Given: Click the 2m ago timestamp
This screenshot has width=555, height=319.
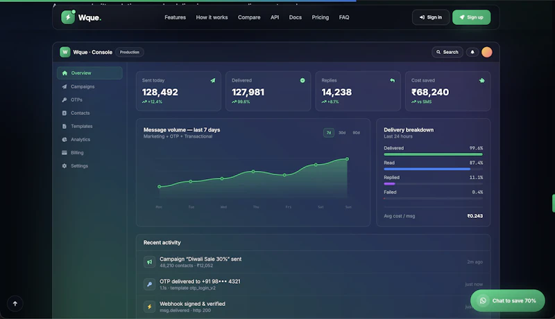Looking at the screenshot, I should (x=475, y=262).
